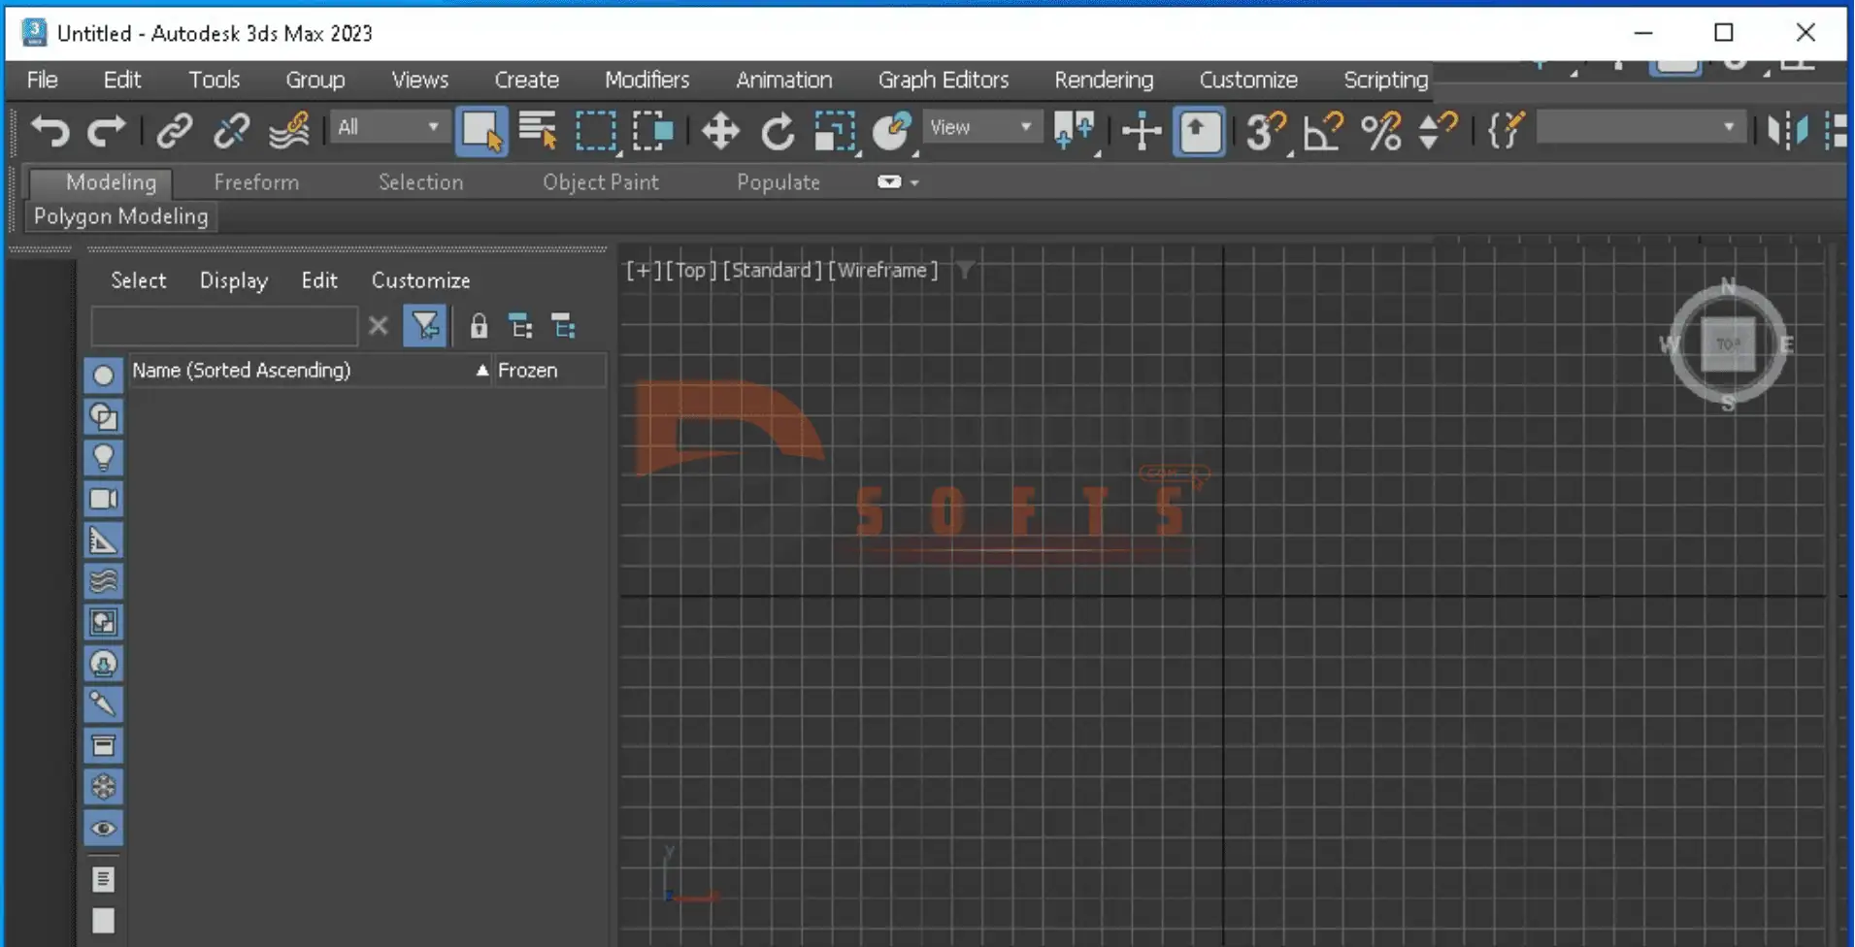Click the Scene Explorer search field

tap(224, 326)
